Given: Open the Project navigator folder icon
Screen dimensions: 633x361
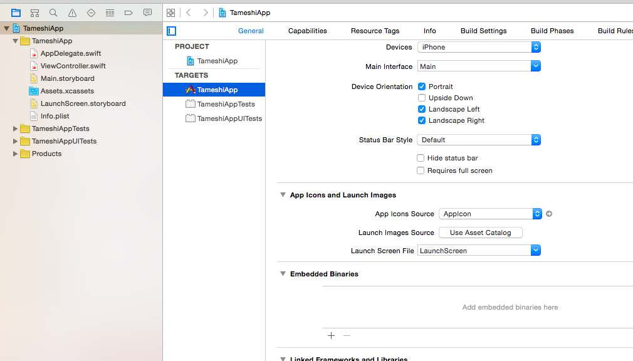Looking at the screenshot, I should (x=16, y=13).
